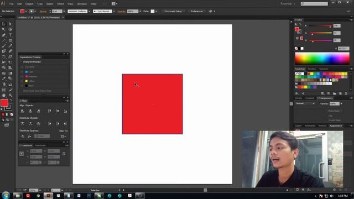Select the Rectangle tool
This screenshot has width=354, height=199.
click(10, 40)
